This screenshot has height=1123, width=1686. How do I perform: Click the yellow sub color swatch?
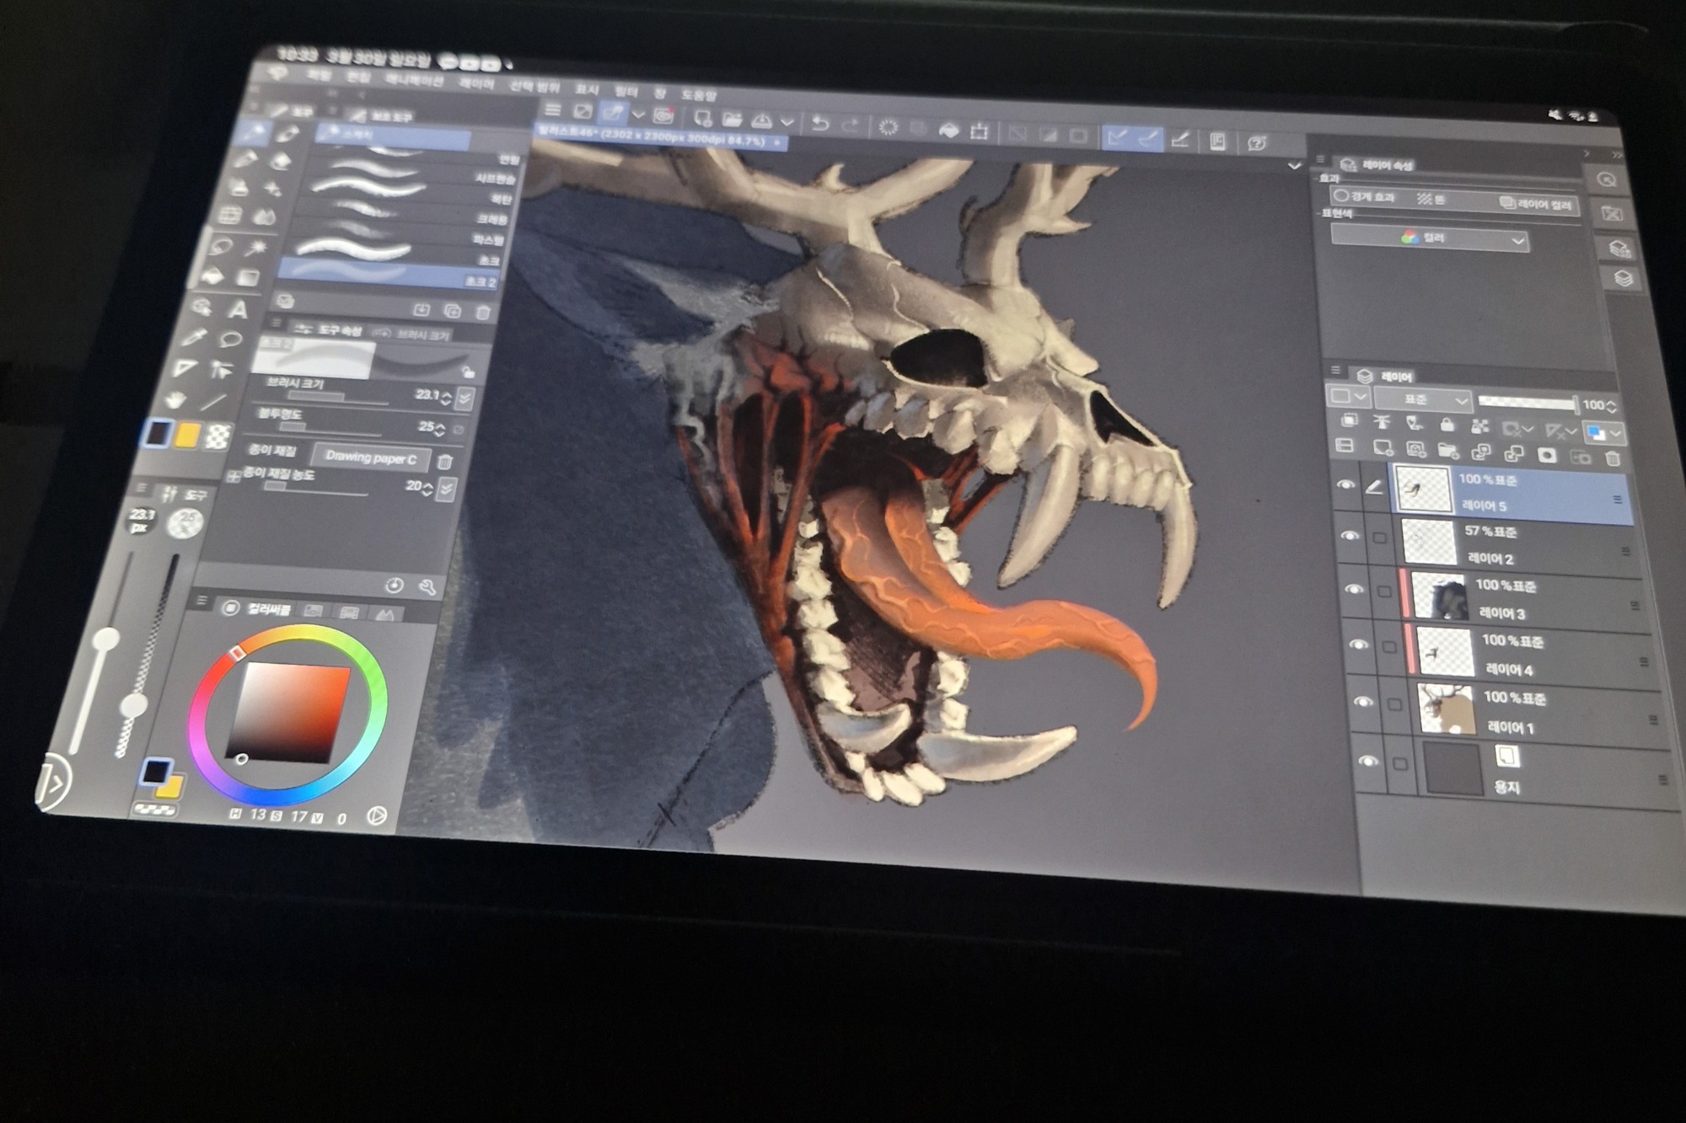(187, 435)
